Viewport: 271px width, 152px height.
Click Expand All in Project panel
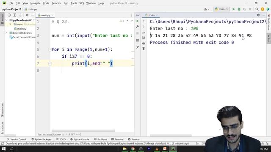(14, 15)
